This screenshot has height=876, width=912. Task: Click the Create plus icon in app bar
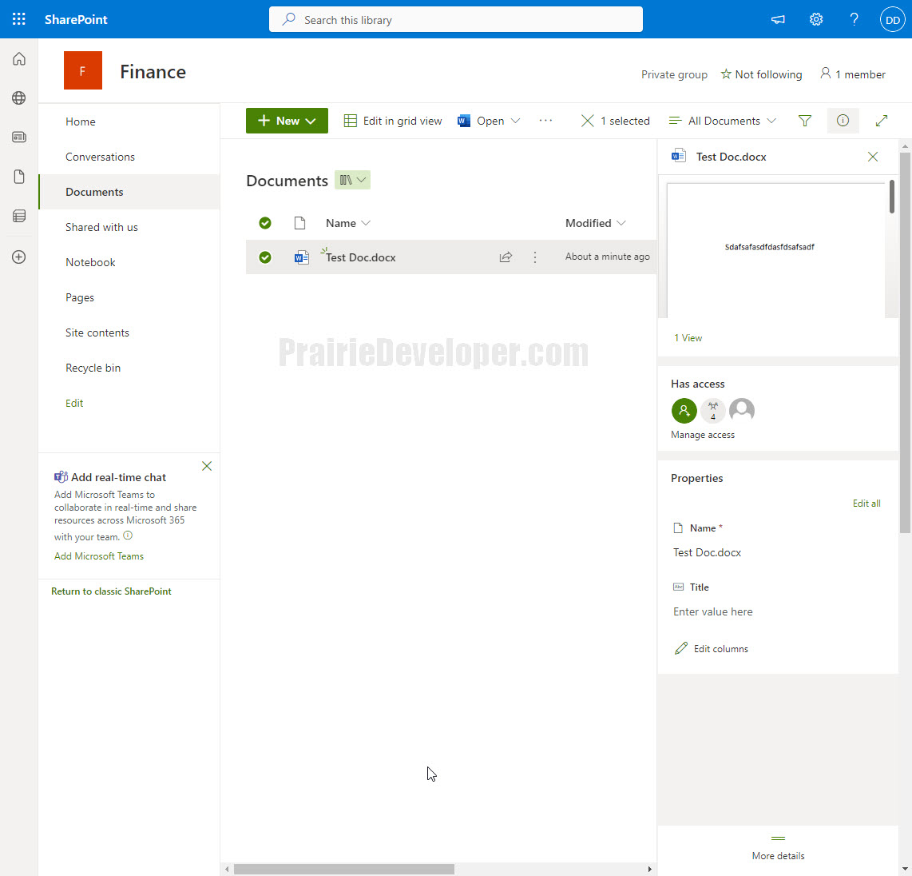click(19, 257)
